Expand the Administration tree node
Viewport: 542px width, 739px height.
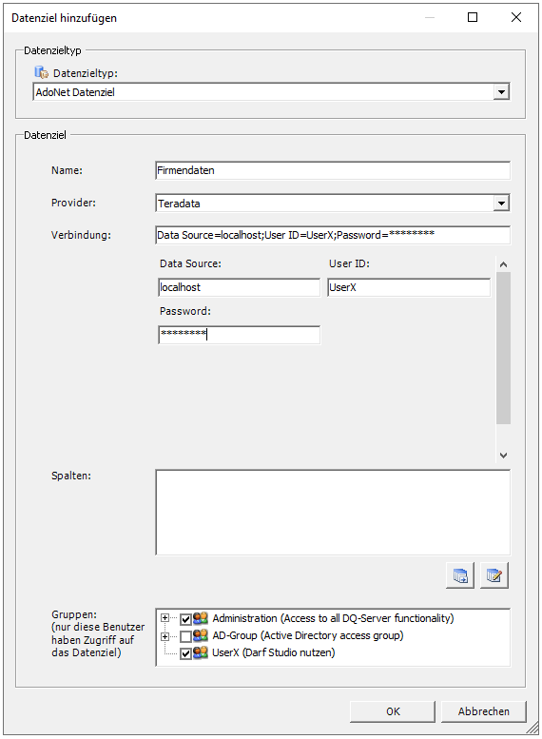(x=165, y=618)
